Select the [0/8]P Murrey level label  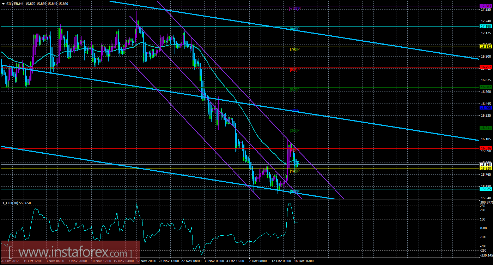tap(294, 192)
